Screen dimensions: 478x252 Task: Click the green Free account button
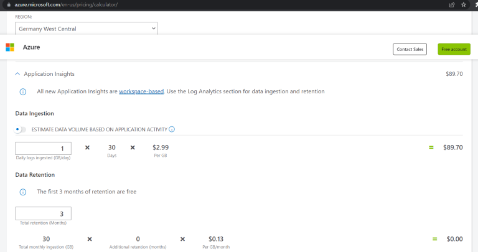tap(454, 49)
